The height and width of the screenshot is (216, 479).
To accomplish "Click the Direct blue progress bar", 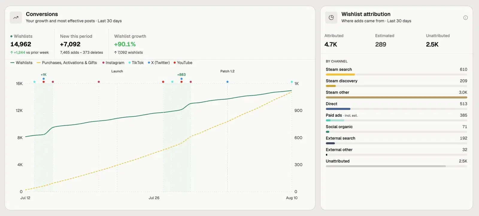I will point(338,109).
